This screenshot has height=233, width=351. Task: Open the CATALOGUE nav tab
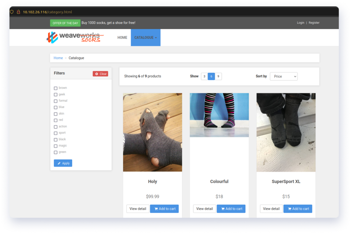pos(144,38)
